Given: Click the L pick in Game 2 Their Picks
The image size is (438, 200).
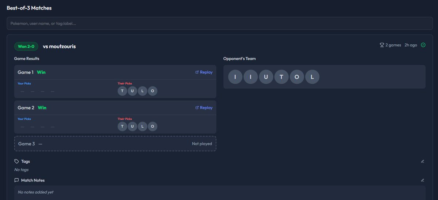Looking at the screenshot, I should tap(142, 126).
